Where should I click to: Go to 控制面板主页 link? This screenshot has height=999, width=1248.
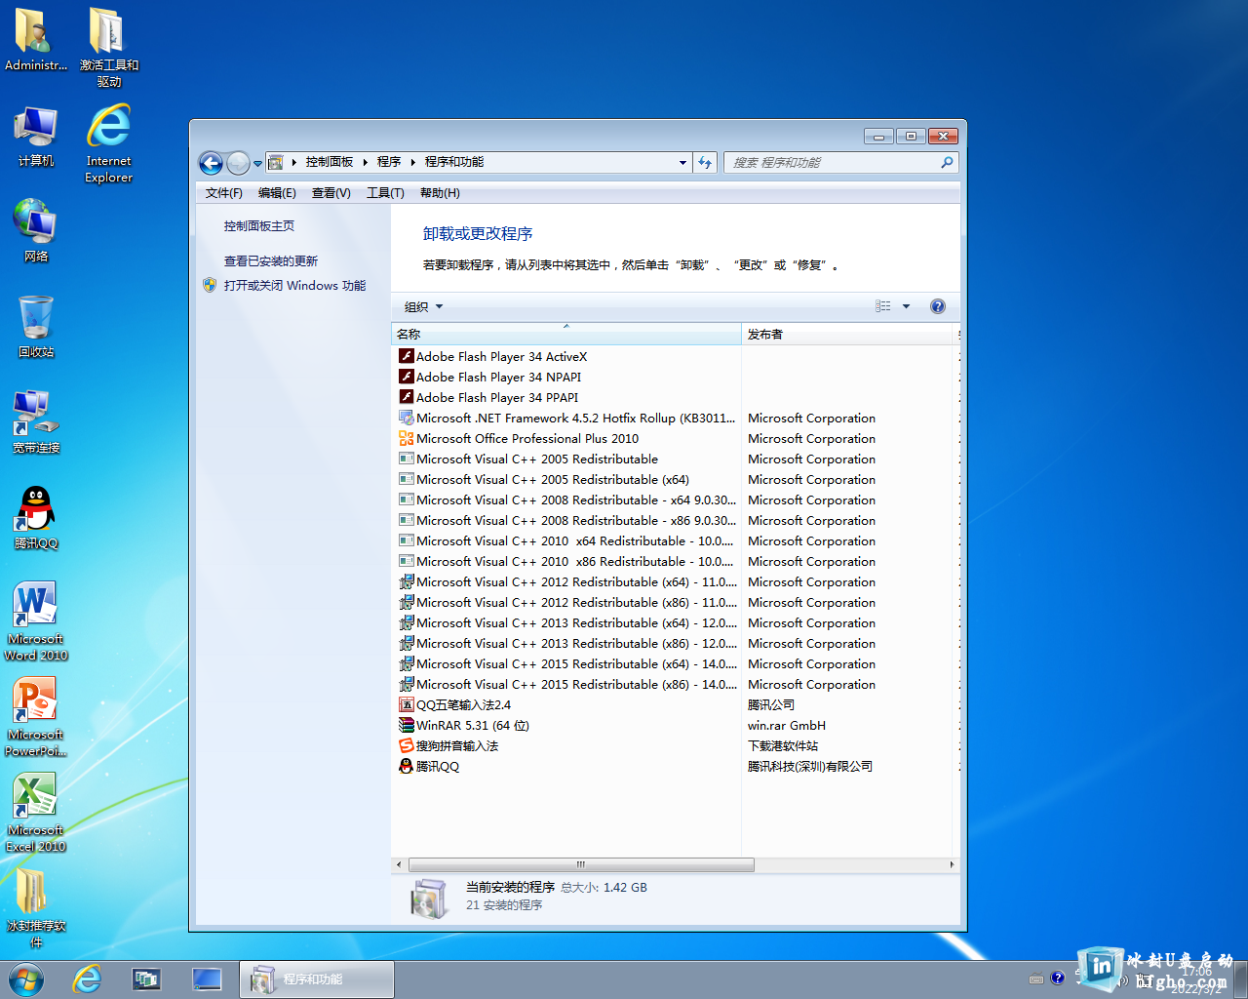[x=259, y=226]
